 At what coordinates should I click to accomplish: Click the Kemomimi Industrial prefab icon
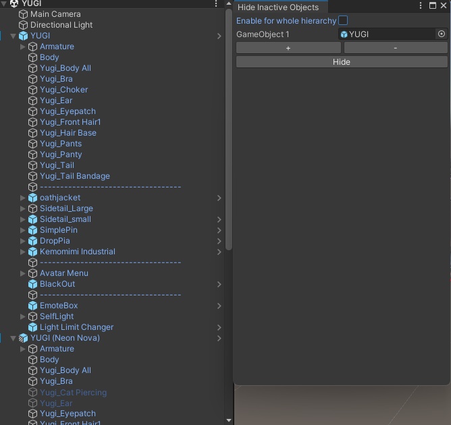(32, 252)
